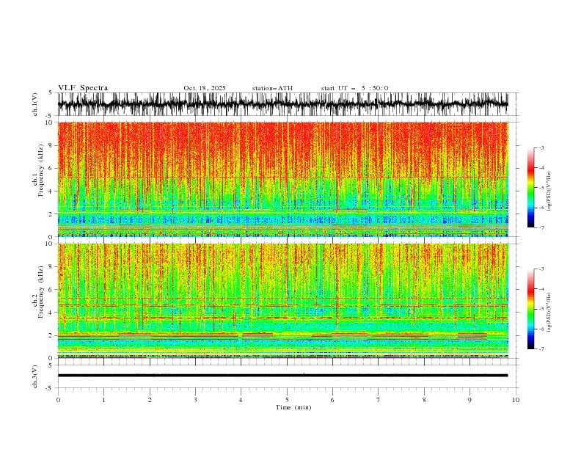Click the ch.1 spectrogram panel
The height and width of the screenshot is (449, 581).
point(282,179)
